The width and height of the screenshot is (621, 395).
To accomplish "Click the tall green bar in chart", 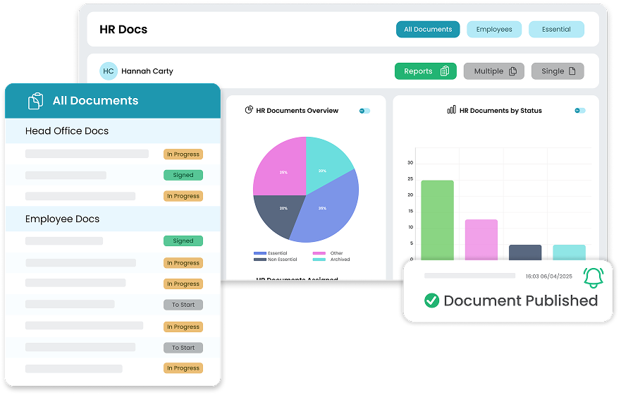I will pos(437,220).
